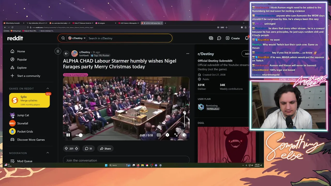Image resolution: width=331 pixels, height=186 pixels.
Task: Click the search magnifier icon
Action: pos(63,38)
